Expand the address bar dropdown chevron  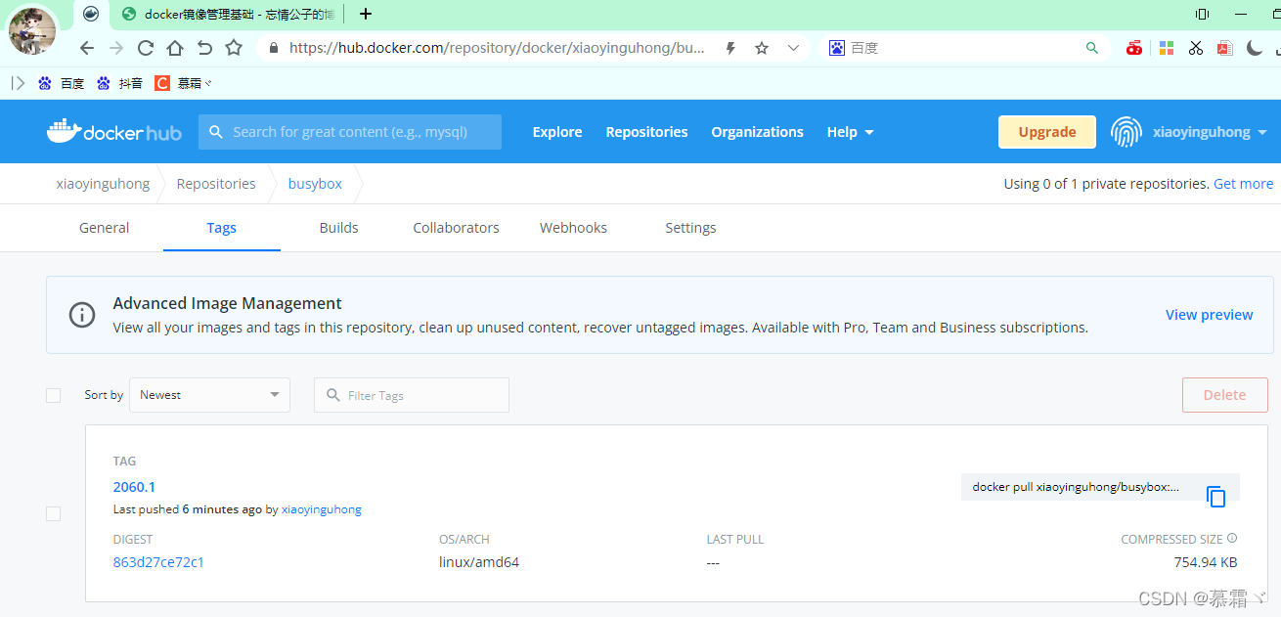click(x=793, y=48)
